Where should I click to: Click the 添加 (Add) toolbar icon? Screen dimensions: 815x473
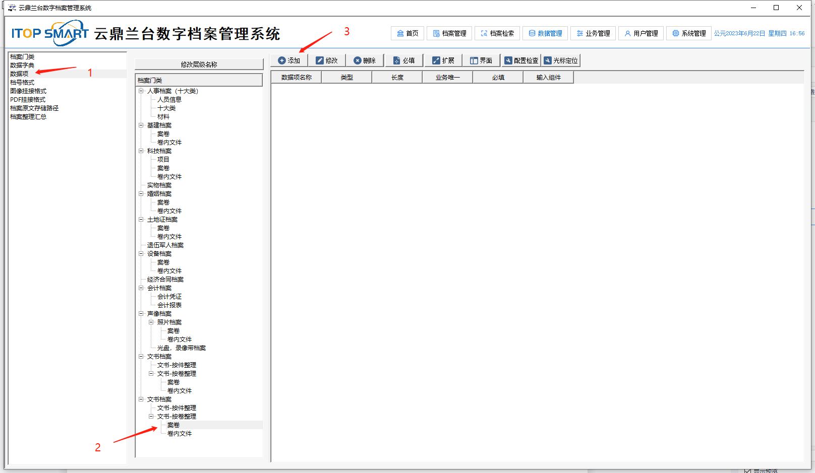click(282, 60)
